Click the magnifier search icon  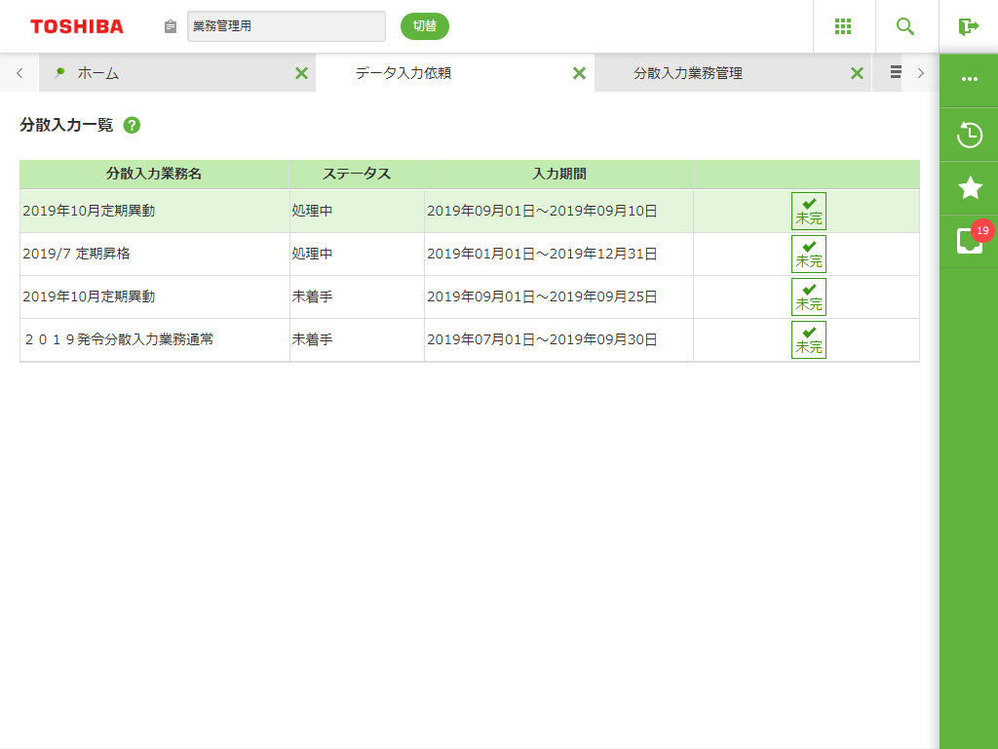(x=905, y=26)
